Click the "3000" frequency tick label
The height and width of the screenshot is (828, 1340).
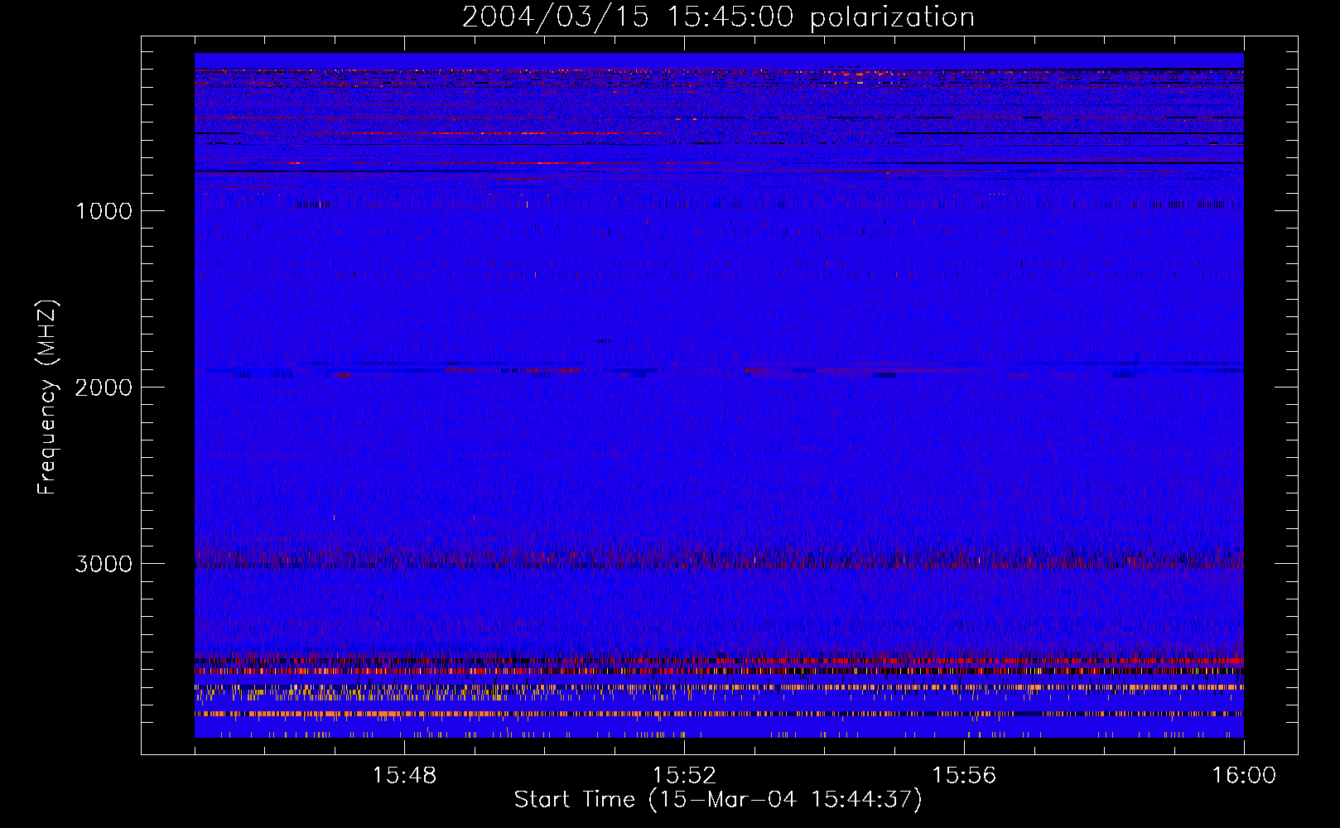pyautogui.click(x=104, y=564)
